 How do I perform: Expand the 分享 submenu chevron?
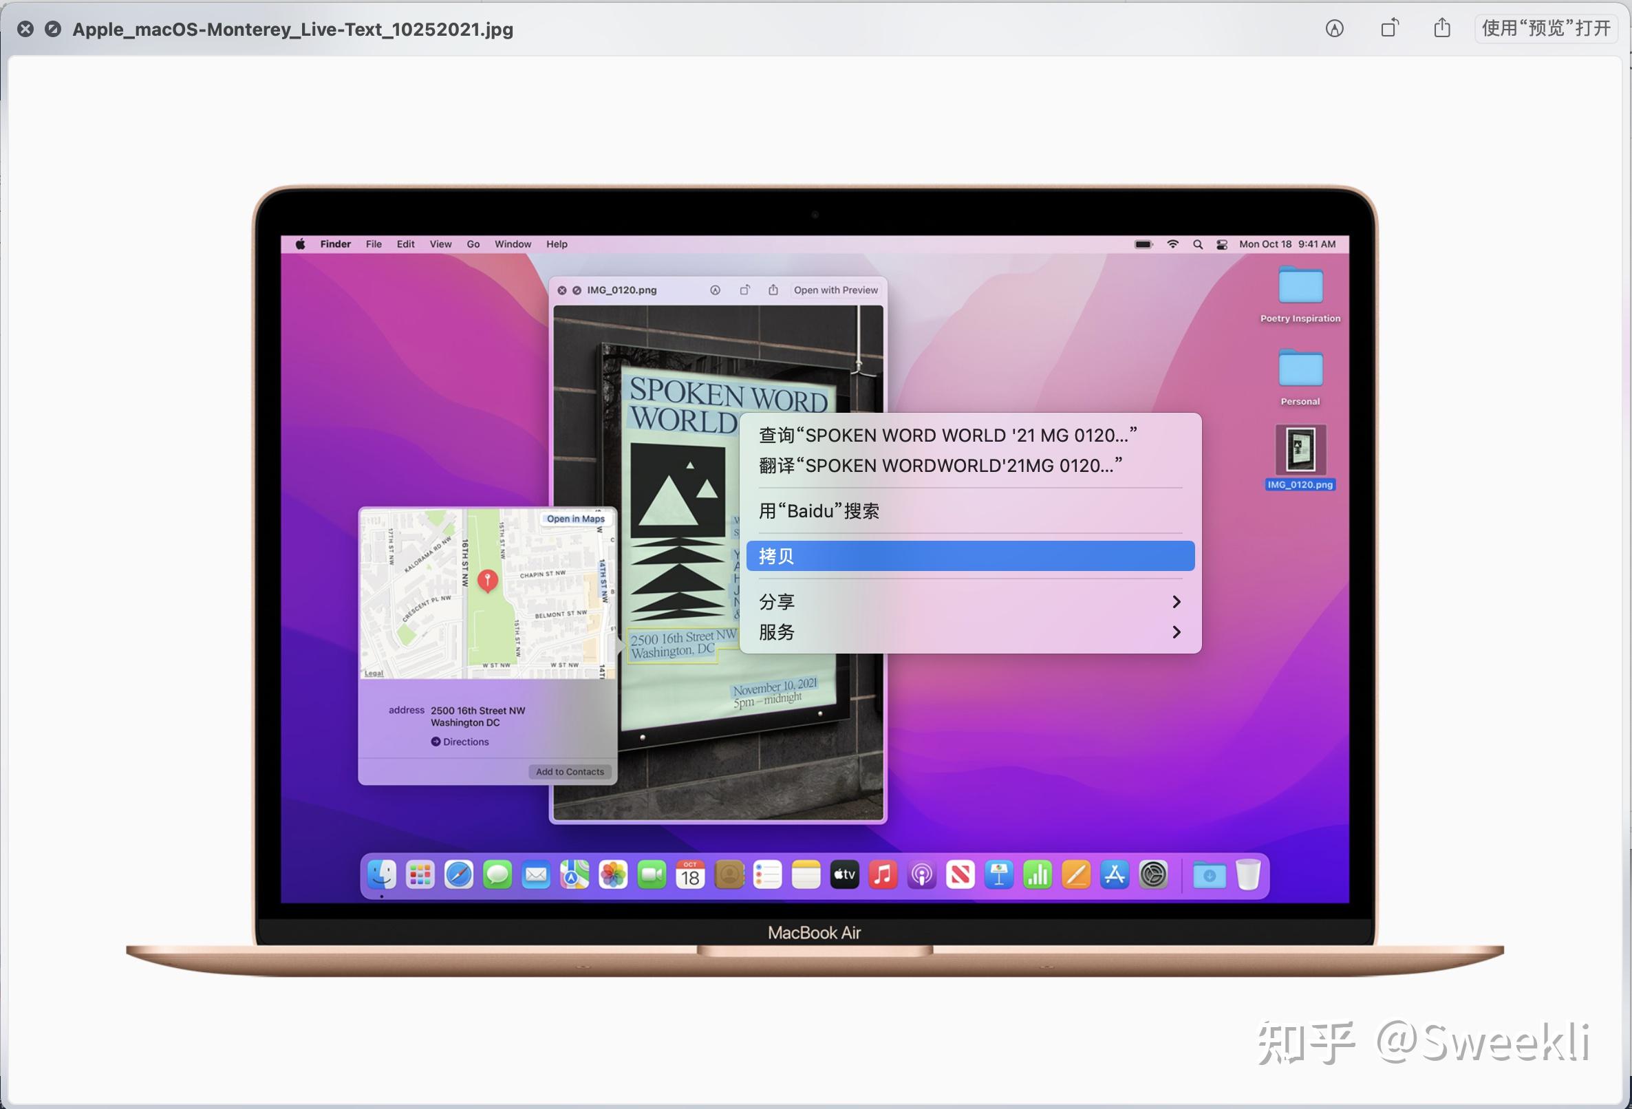point(1177,601)
